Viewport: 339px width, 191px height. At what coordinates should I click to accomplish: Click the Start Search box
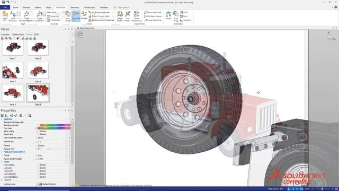coord(123,7)
